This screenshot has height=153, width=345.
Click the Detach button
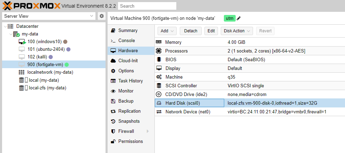pyautogui.click(x=191, y=31)
